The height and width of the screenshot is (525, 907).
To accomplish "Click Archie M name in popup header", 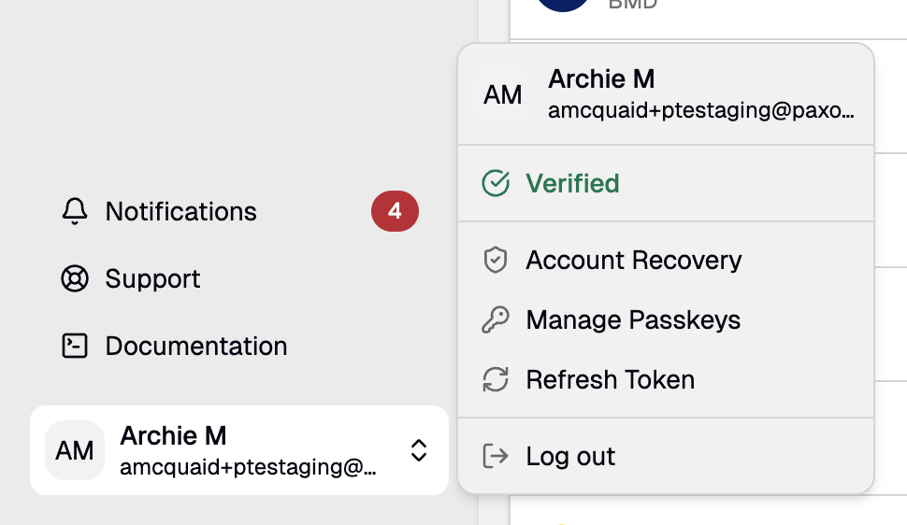I will (601, 79).
